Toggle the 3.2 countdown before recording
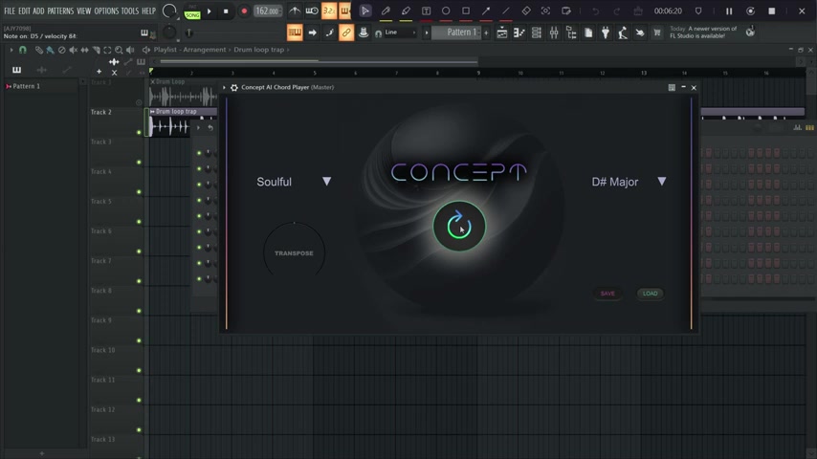 point(329,11)
